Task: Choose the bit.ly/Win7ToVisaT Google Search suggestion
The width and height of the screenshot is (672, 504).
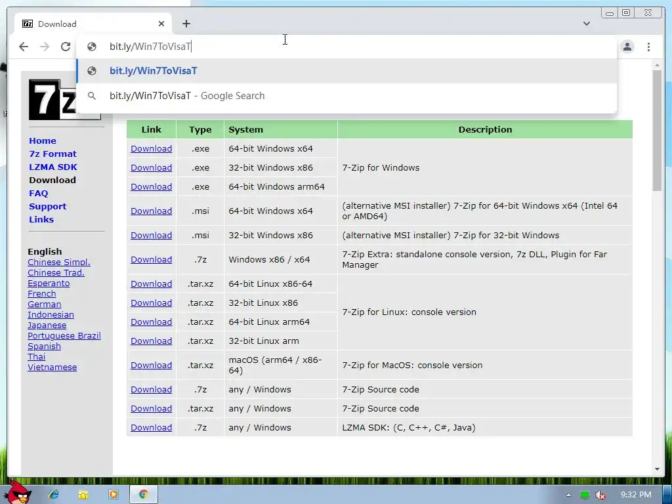Action: coord(346,96)
